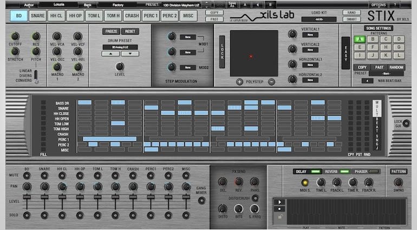
Task: Solo the CRASH channel
Action: [x=133, y=215]
